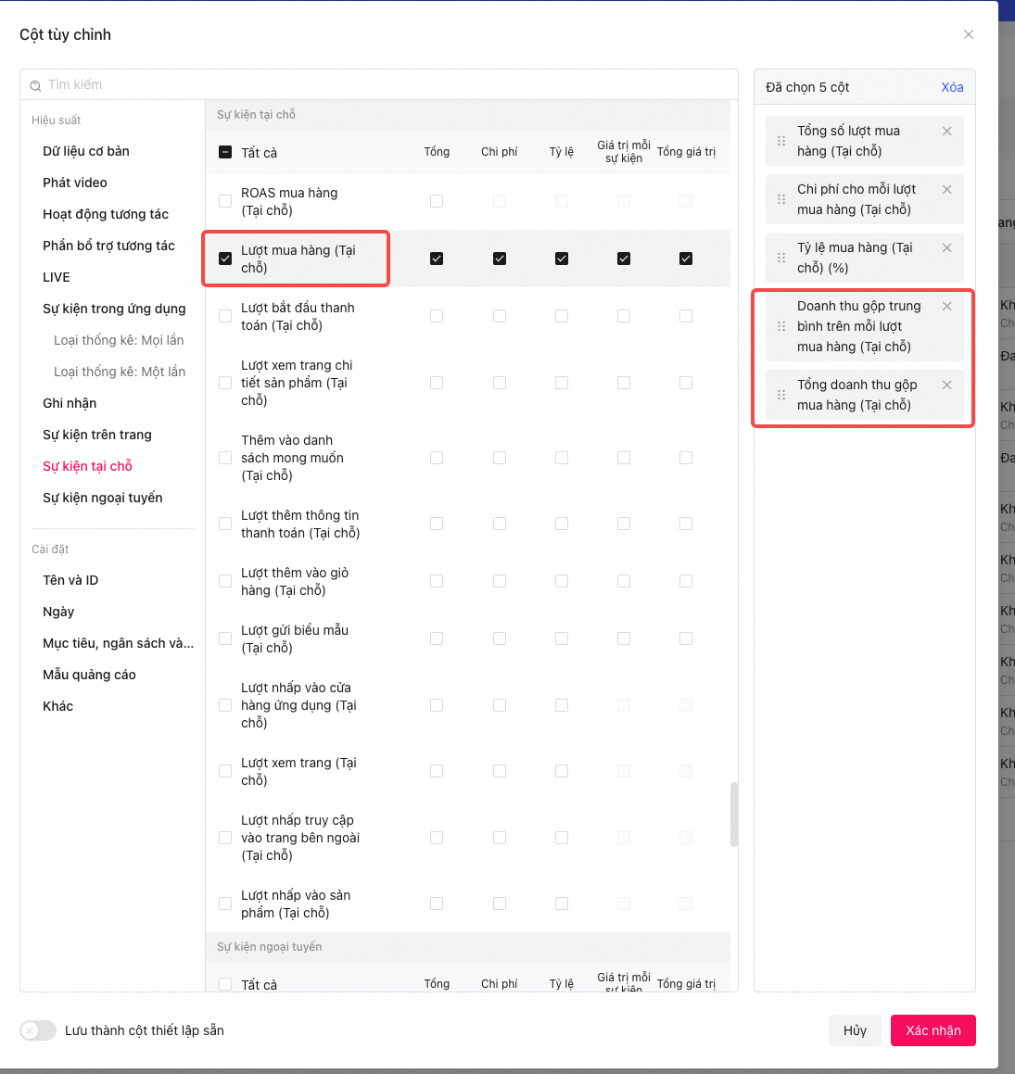Check Lượt nhấp vào cửa hàng ứng dụng row

coord(225,705)
